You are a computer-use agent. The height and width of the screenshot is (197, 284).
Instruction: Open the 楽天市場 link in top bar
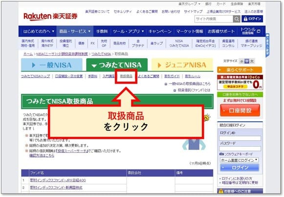254,4
